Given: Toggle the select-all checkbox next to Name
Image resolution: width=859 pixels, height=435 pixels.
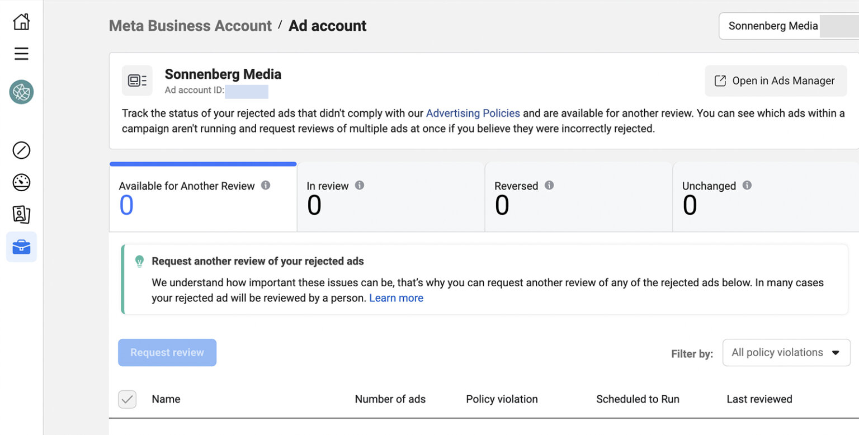Looking at the screenshot, I should 127,399.
